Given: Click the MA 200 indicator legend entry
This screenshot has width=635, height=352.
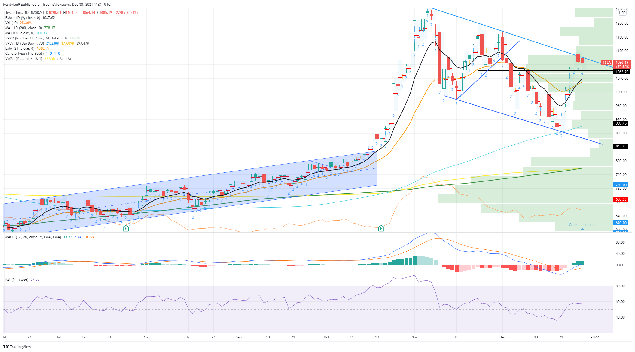Looking at the screenshot, I should (30, 28).
